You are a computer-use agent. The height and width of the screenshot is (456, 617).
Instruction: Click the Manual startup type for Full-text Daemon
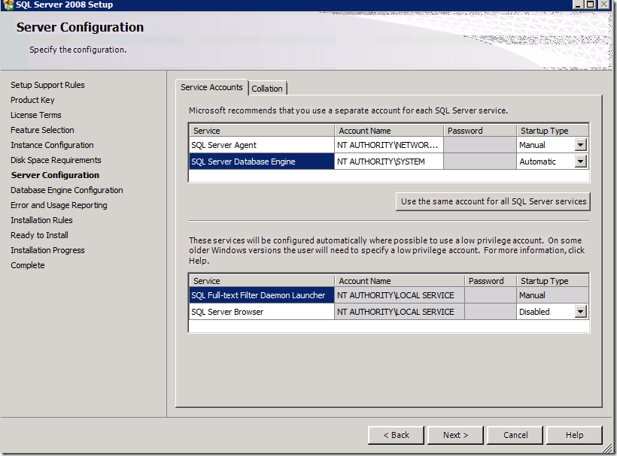click(x=552, y=295)
